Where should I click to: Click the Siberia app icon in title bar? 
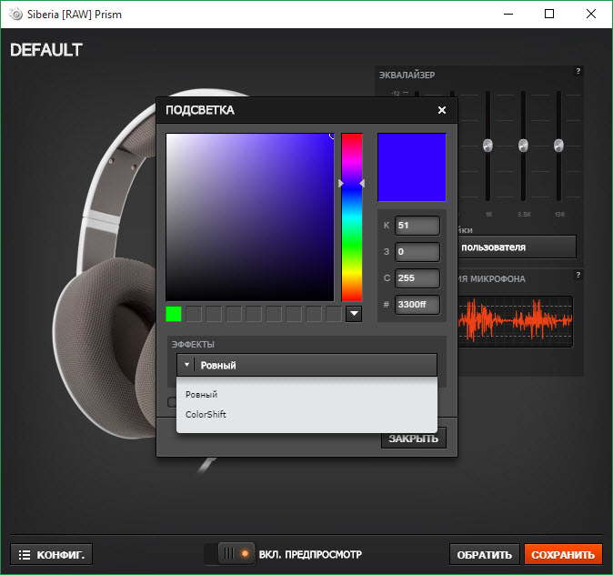click(x=16, y=15)
